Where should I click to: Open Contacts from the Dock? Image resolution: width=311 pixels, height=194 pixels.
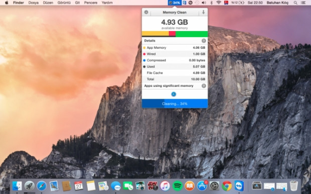[66, 186]
